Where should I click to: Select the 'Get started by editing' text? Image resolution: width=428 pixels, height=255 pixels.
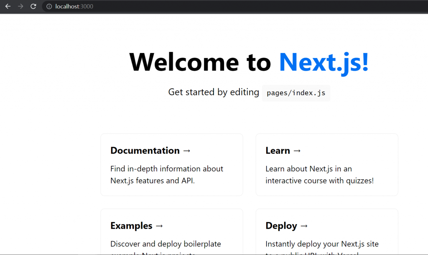click(x=214, y=92)
